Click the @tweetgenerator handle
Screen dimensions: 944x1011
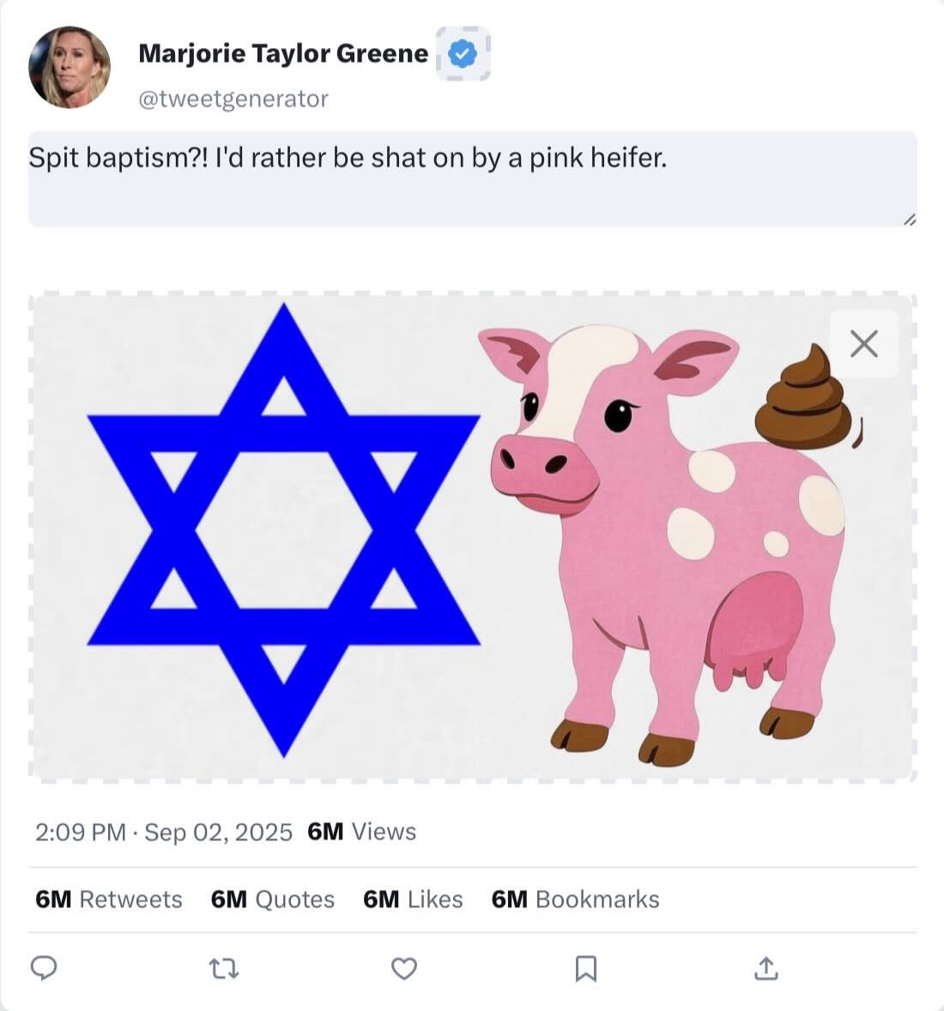[233, 99]
